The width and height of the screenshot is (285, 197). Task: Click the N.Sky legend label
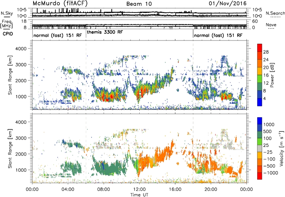[7, 13]
